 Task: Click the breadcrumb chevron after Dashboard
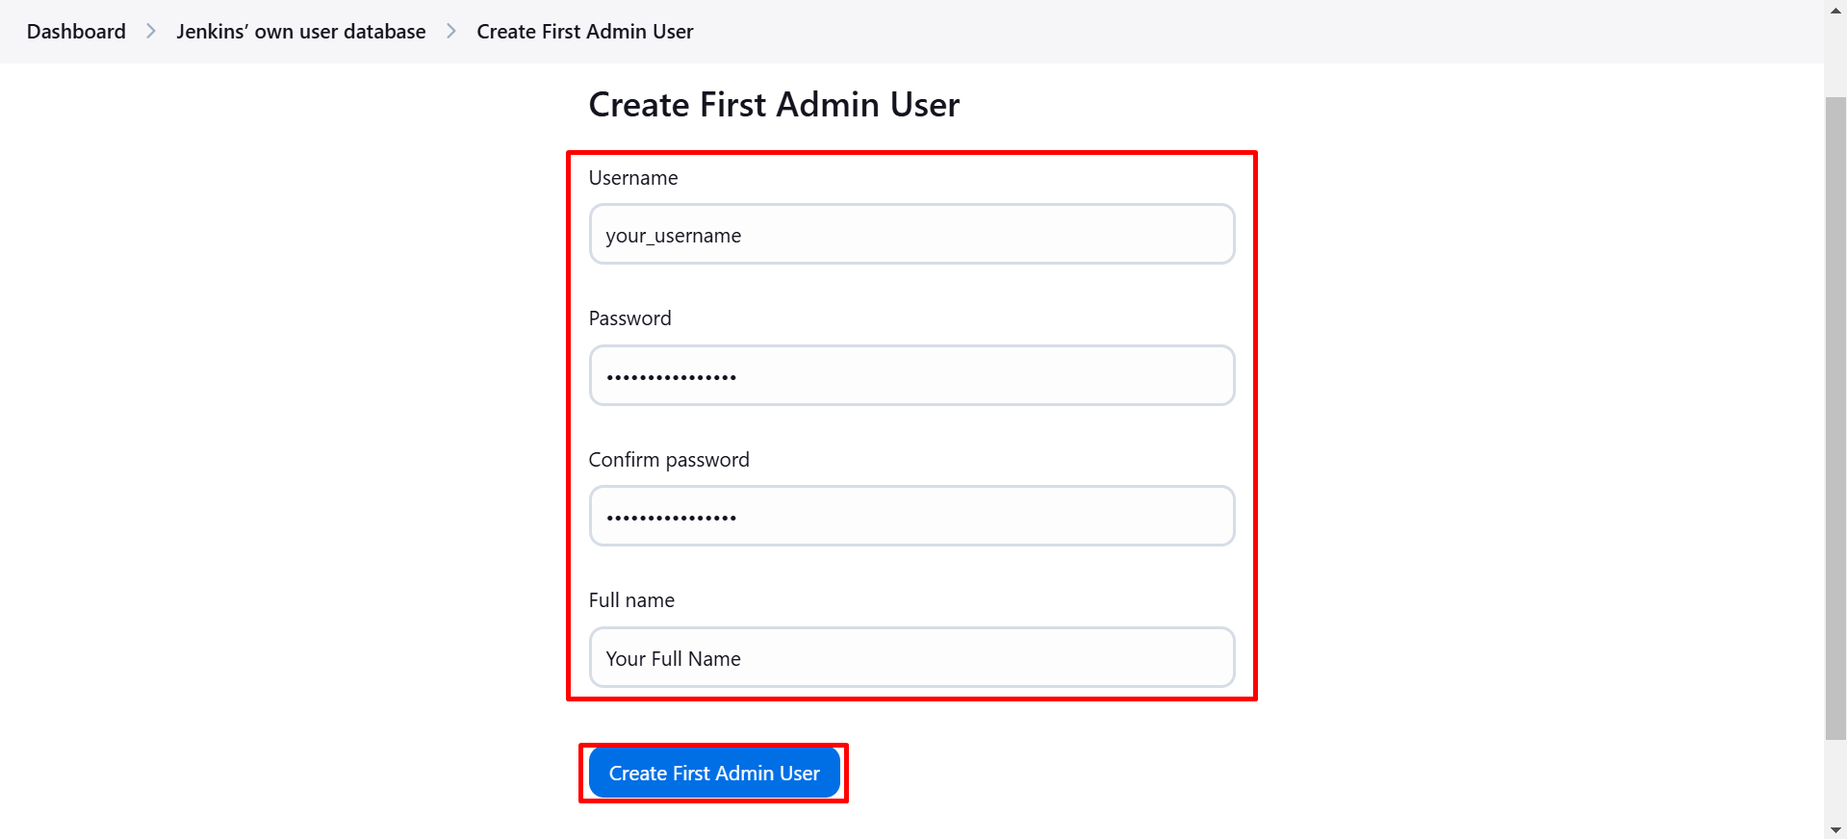(x=150, y=31)
